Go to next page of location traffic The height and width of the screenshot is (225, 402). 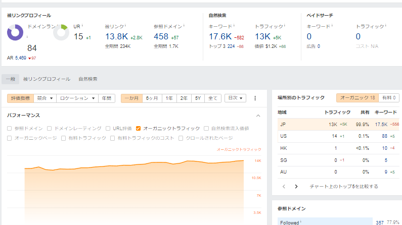pyautogui.click(x=296, y=186)
